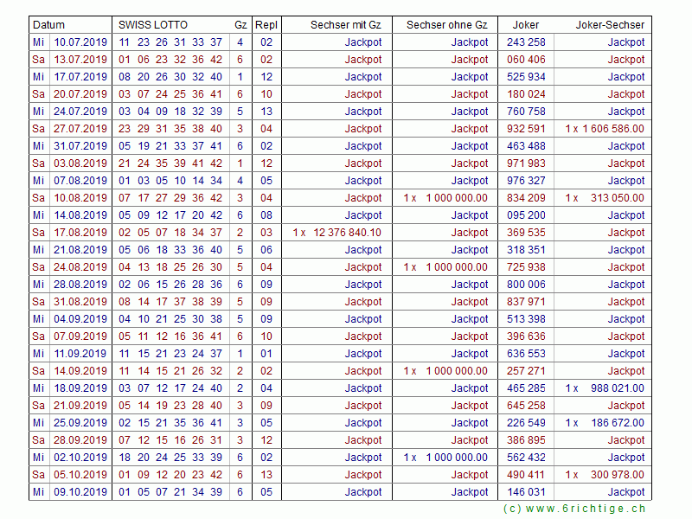Select the date 09.10.2019 row
The image size is (692, 519).
click(x=80, y=492)
